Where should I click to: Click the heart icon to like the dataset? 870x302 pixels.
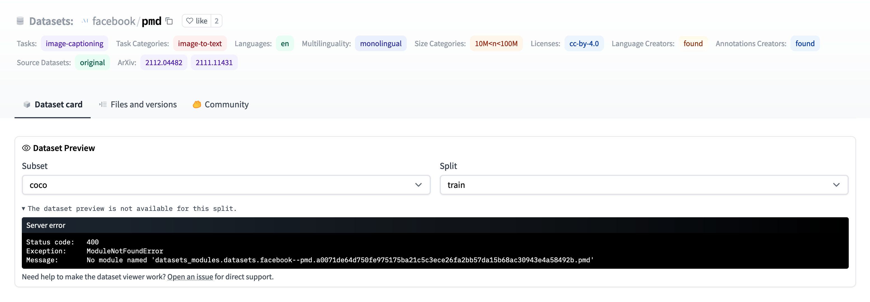point(189,21)
